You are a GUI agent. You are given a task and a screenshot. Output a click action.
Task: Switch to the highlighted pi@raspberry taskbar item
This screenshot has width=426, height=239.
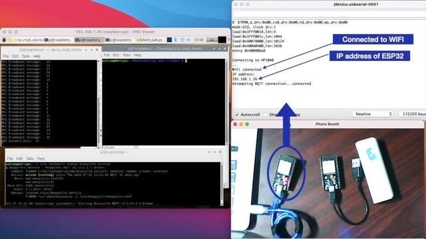(x=89, y=40)
